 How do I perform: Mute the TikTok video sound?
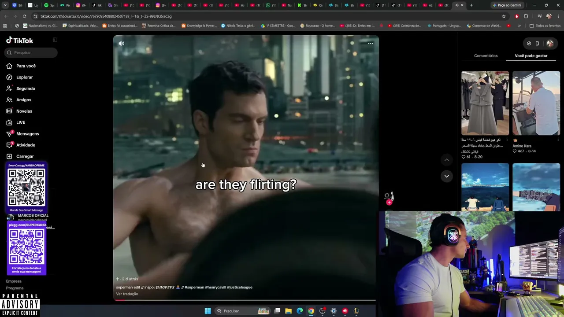pyautogui.click(x=122, y=43)
